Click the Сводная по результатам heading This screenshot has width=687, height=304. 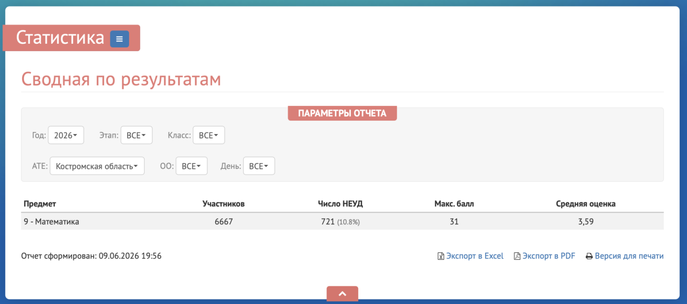121,79
